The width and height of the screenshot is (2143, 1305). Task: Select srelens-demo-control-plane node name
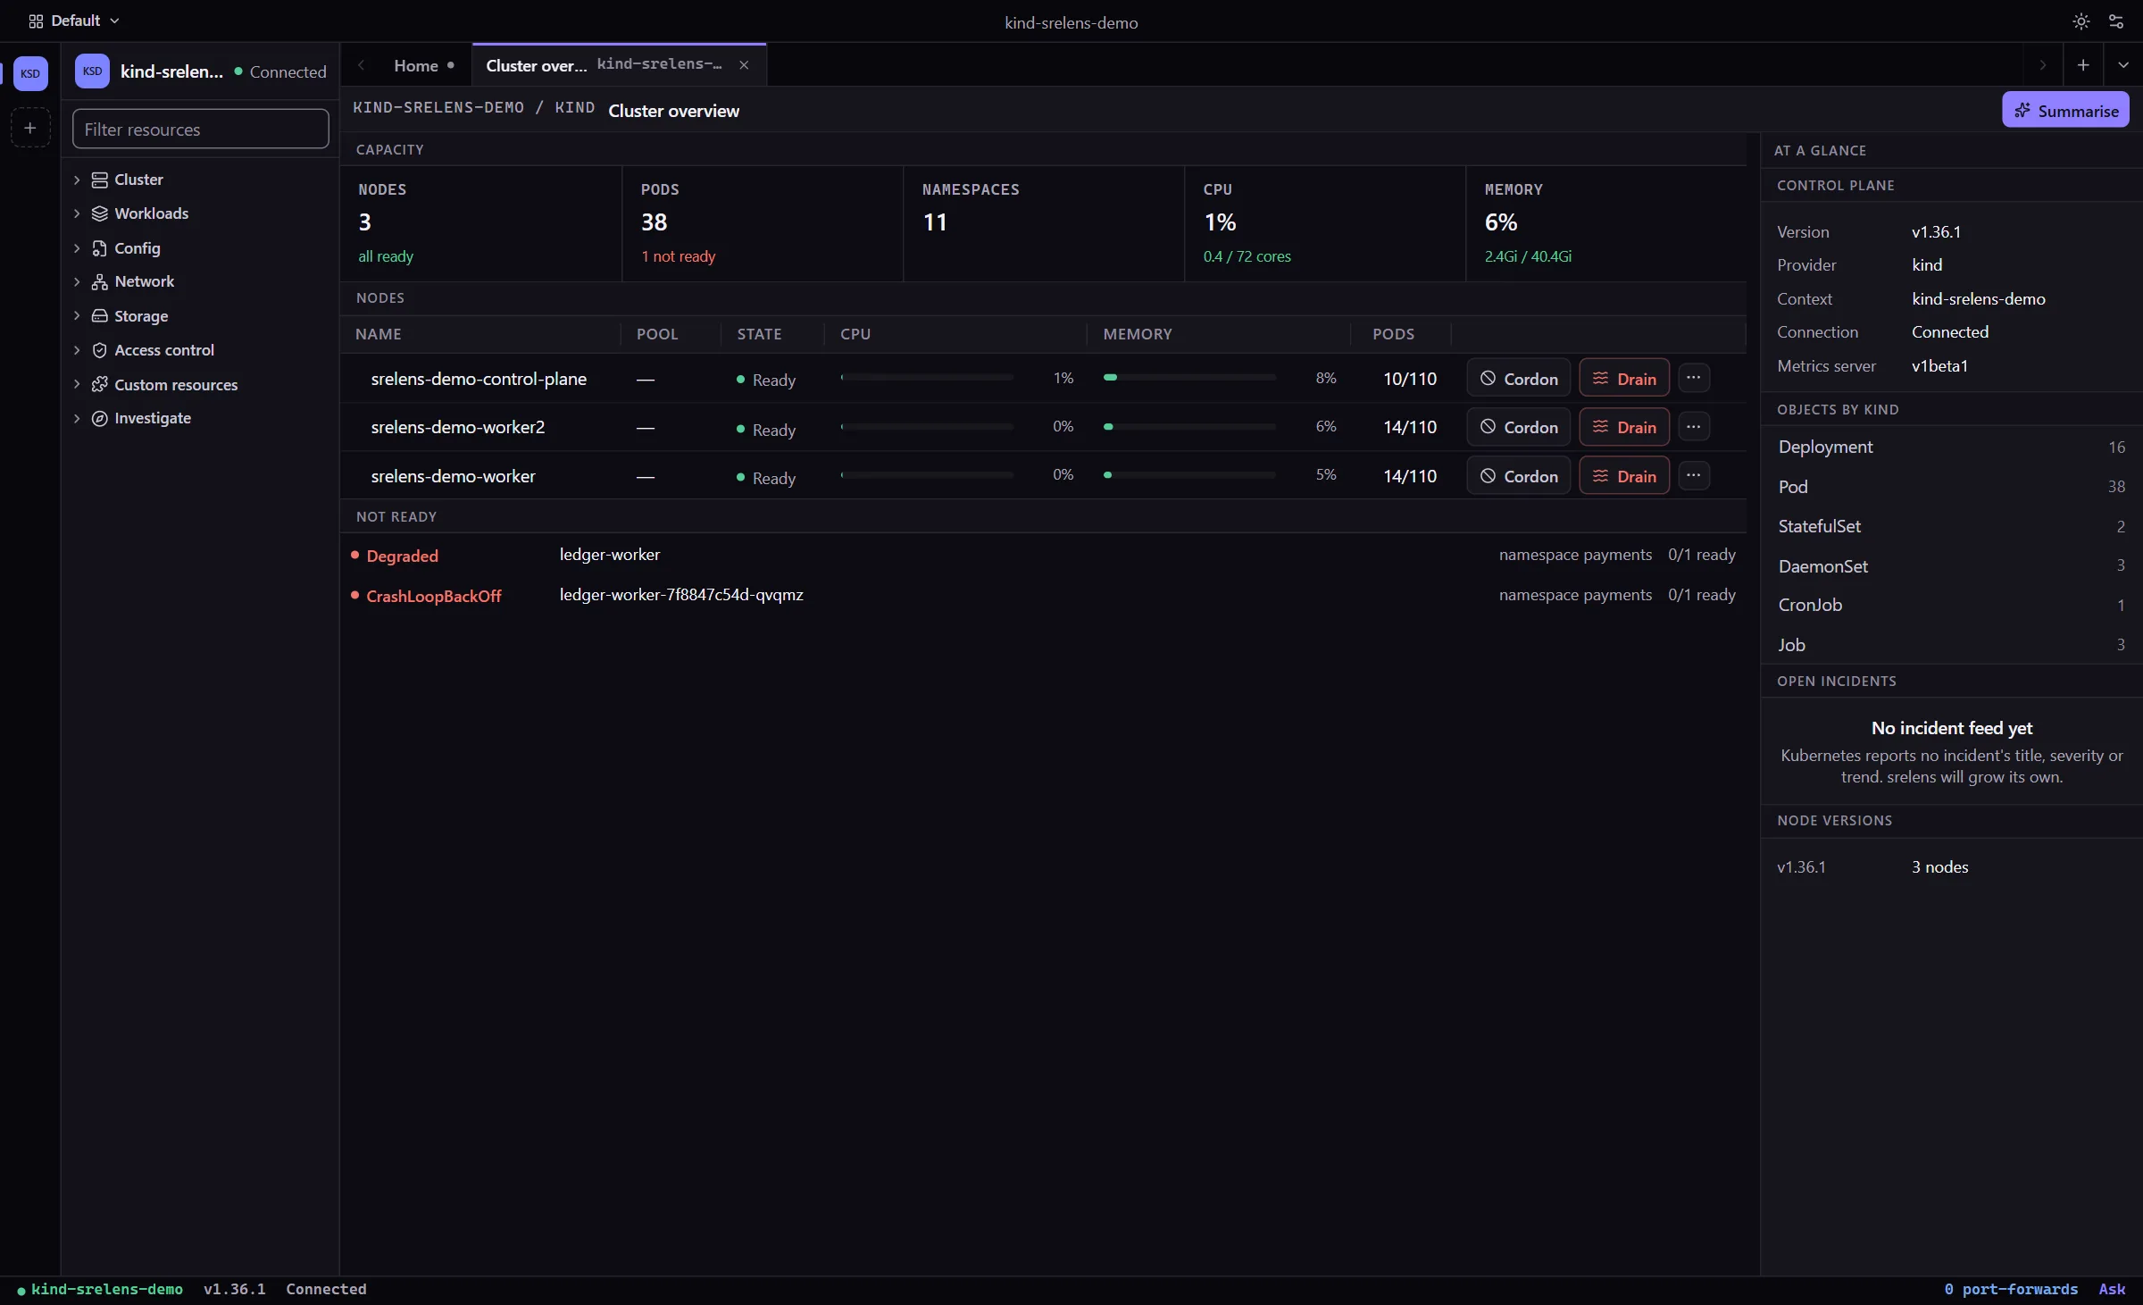(479, 379)
